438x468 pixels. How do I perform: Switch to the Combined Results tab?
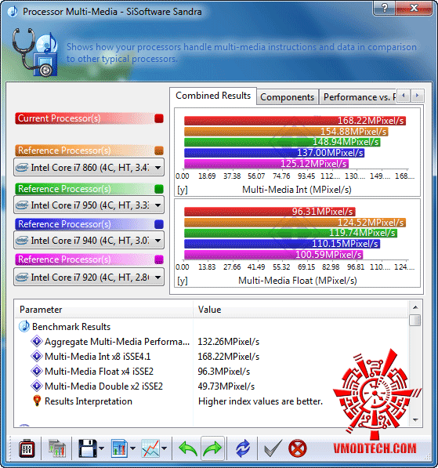pos(213,96)
